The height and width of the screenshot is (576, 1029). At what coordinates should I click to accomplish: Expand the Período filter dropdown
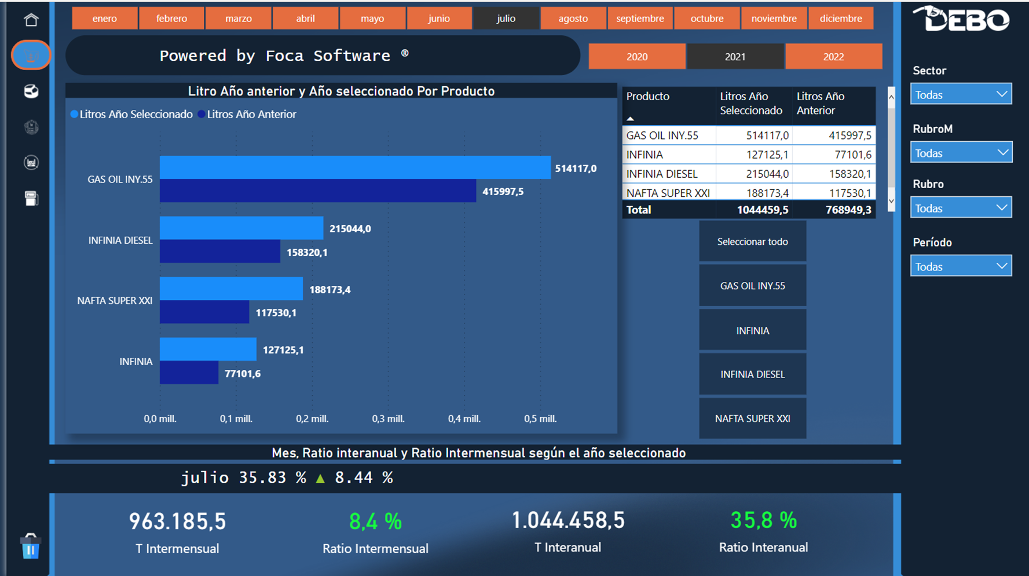961,266
